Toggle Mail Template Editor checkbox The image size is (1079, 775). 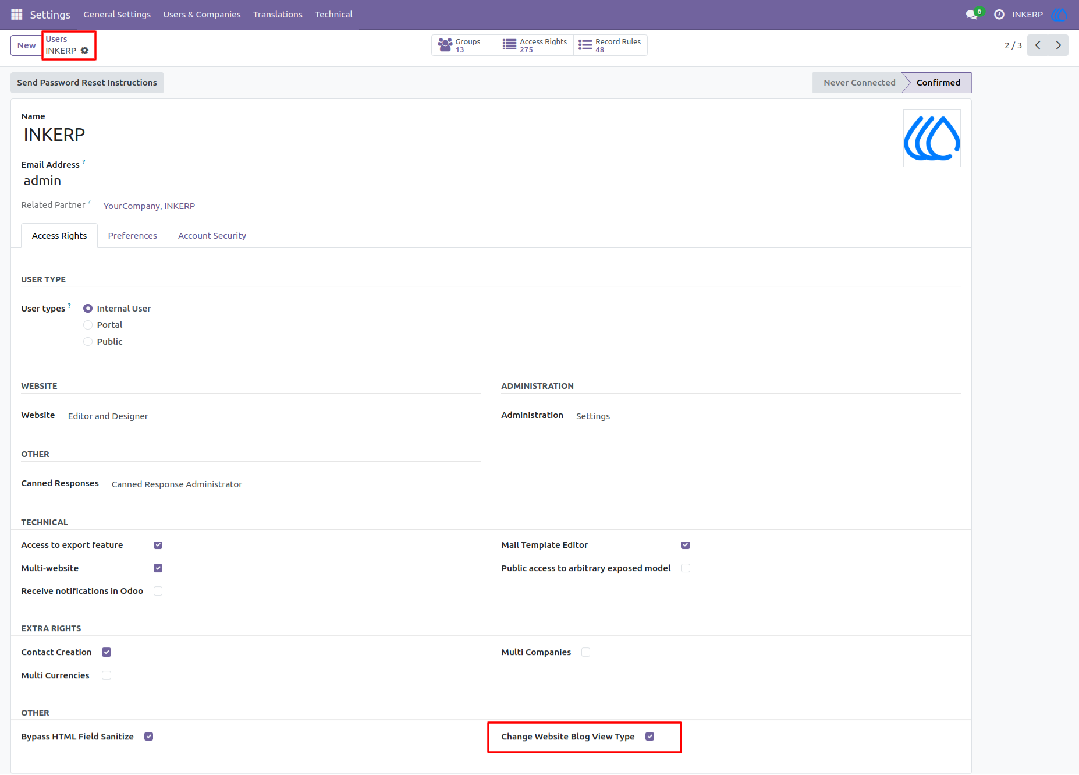click(686, 545)
